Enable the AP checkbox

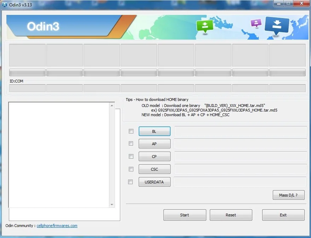coord(131,143)
